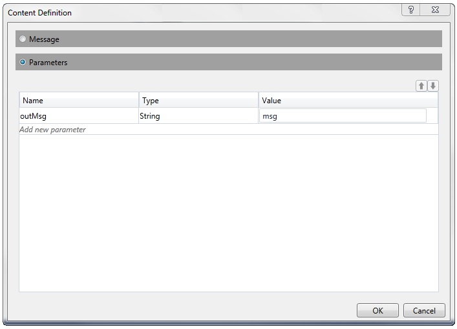Select the Parameters radio button
Screen dimensions: 457x329
tap(23, 62)
